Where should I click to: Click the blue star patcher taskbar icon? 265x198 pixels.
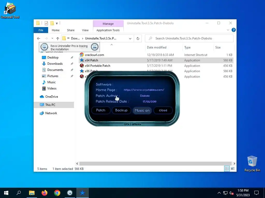(x=83, y=193)
